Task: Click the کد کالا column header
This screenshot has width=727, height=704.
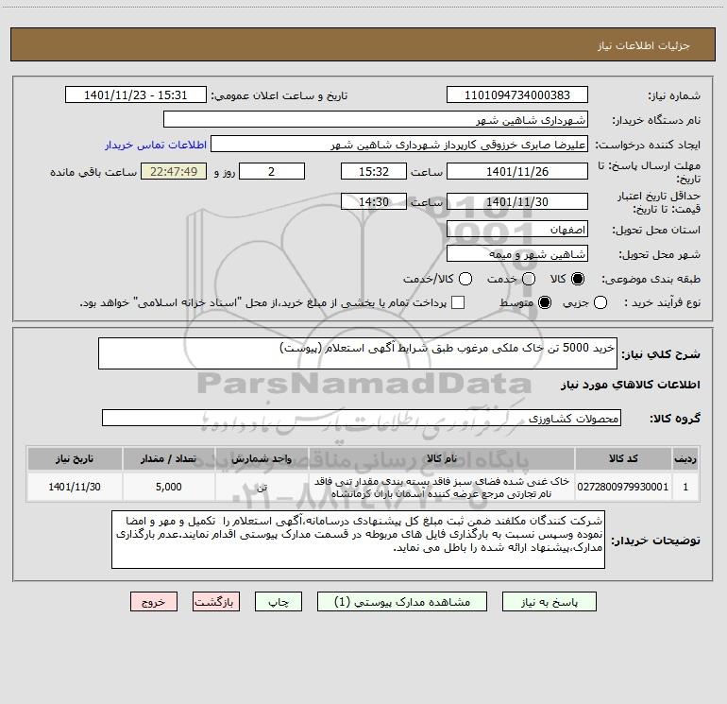Action: coord(623,458)
